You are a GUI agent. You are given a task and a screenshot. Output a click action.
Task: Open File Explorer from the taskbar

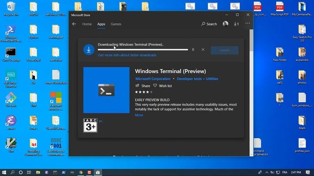(38, 173)
